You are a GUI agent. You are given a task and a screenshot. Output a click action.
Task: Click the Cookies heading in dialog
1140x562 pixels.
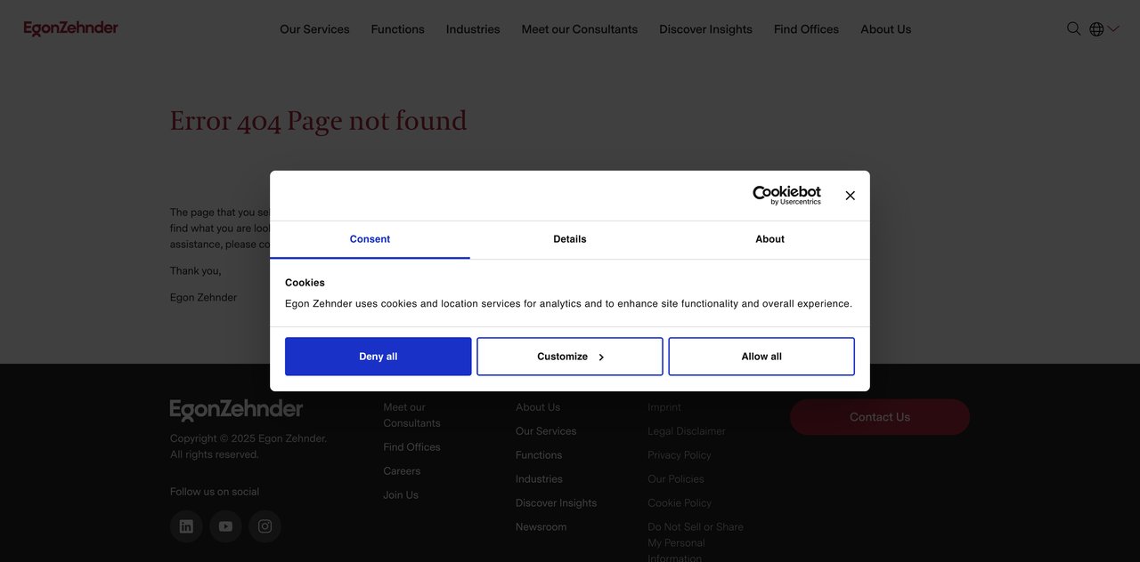point(305,283)
